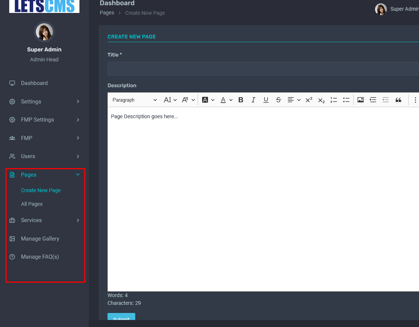Click the insert image icon
419x327 pixels.
[361, 100]
